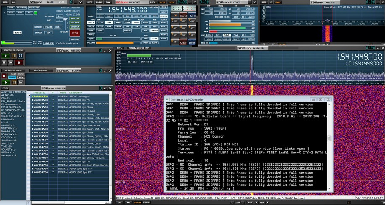Toggle LO LOCK in the Main panel

pyautogui.click(x=75, y=27)
